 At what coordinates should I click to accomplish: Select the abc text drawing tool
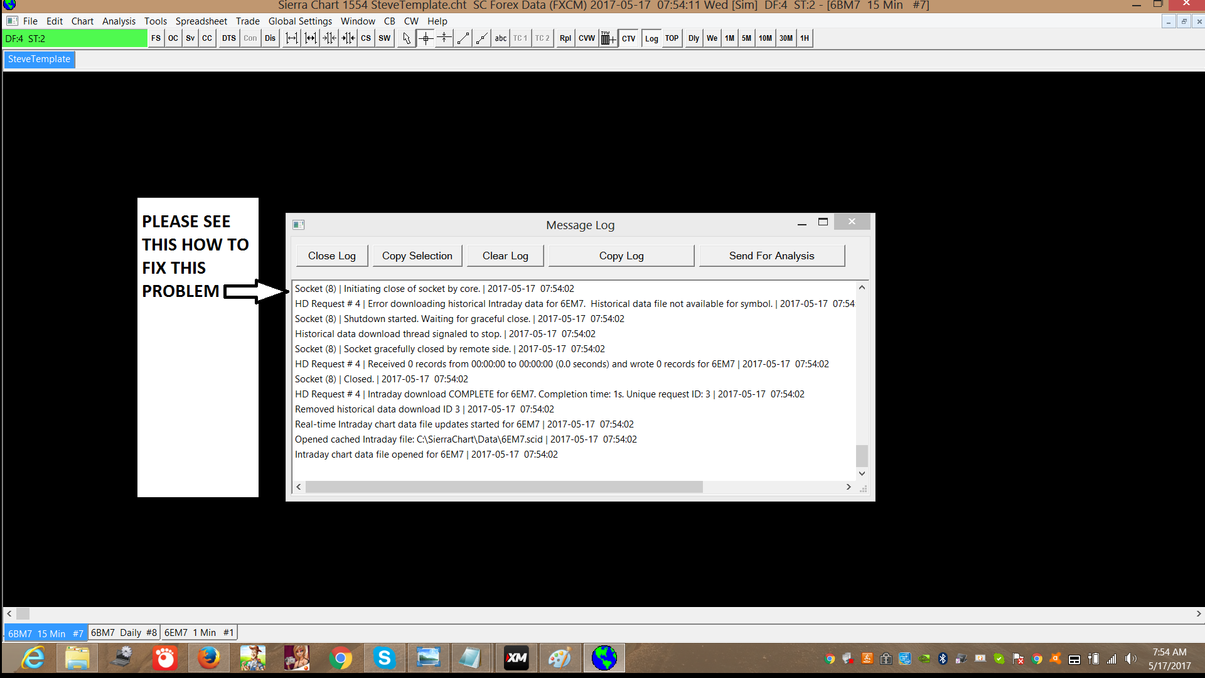500,38
